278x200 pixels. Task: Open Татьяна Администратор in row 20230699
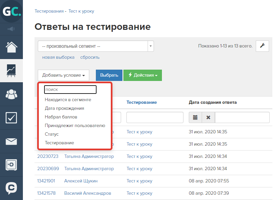(89, 168)
